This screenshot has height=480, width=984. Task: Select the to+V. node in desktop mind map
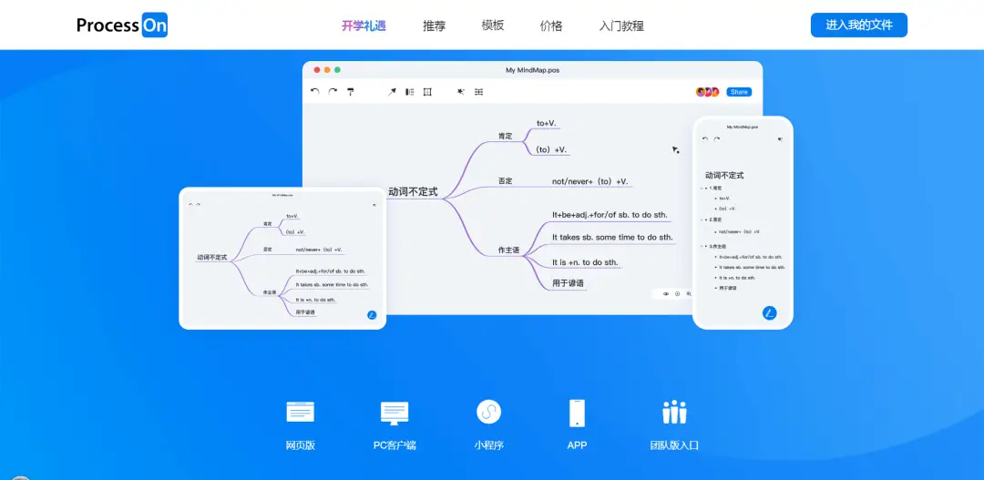coord(546,123)
